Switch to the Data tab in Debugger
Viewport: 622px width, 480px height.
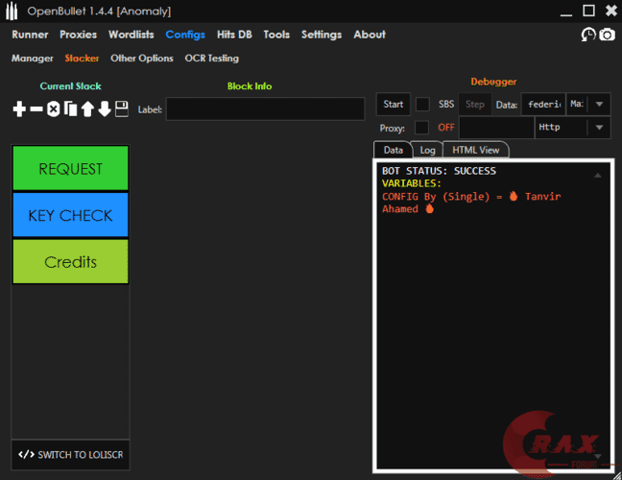tap(393, 150)
